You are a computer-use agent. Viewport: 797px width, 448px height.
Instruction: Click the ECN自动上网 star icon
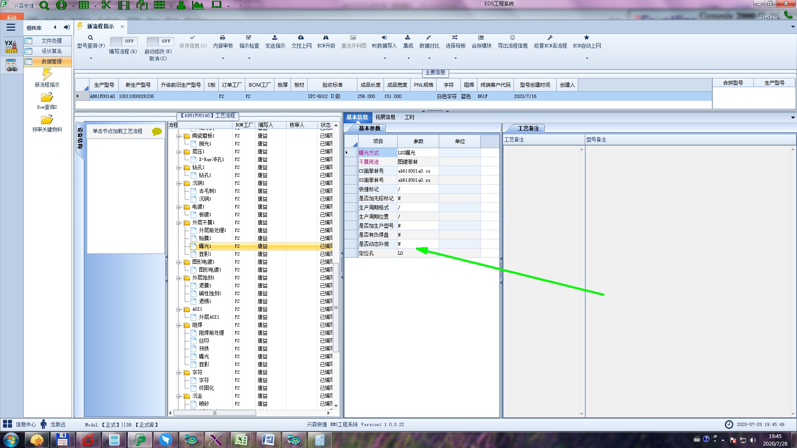click(587, 38)
